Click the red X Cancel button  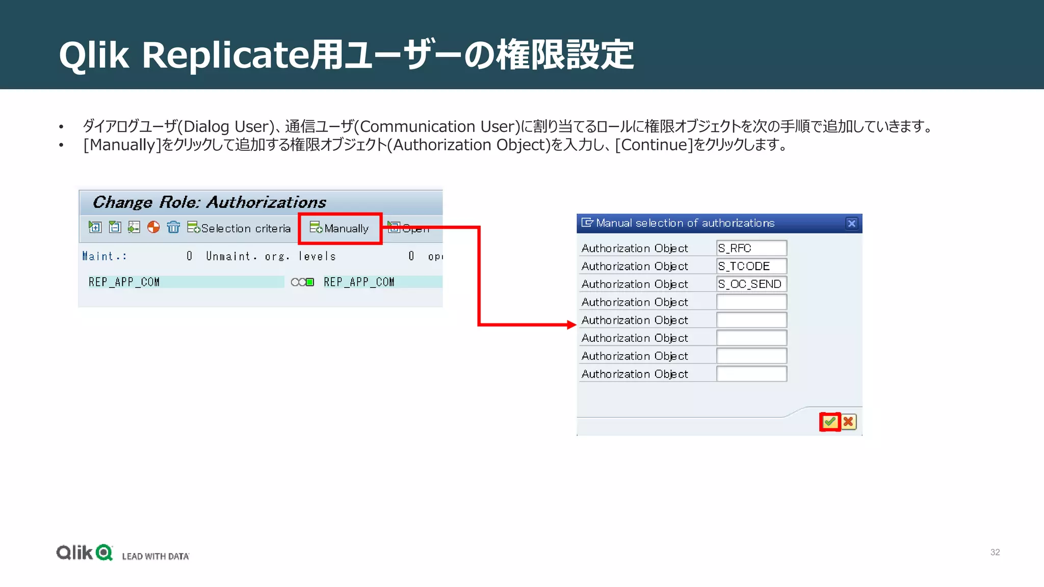tap(848, 422)
